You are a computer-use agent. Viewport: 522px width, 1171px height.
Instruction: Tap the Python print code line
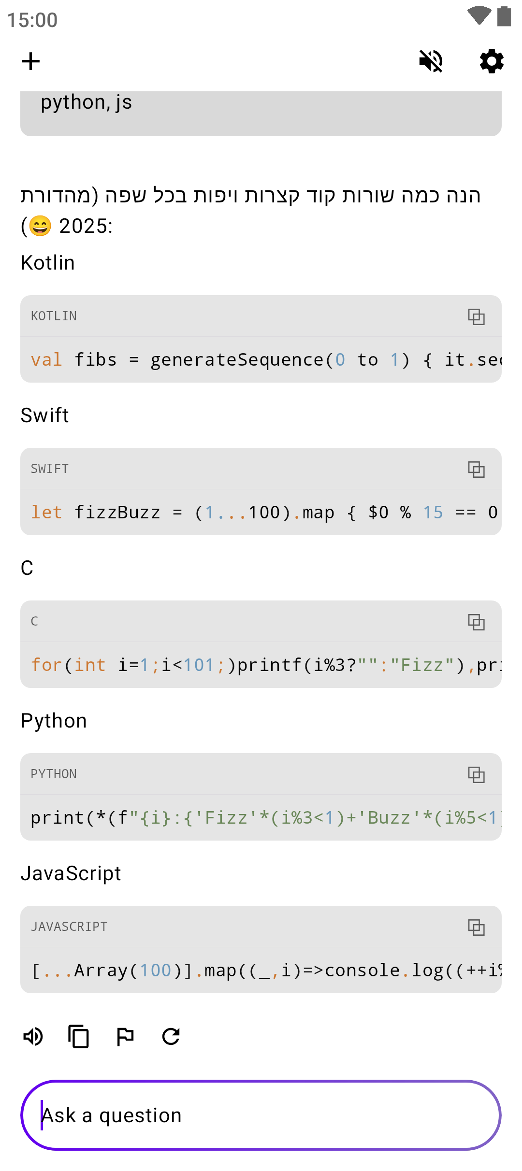(x=261, y=818)
